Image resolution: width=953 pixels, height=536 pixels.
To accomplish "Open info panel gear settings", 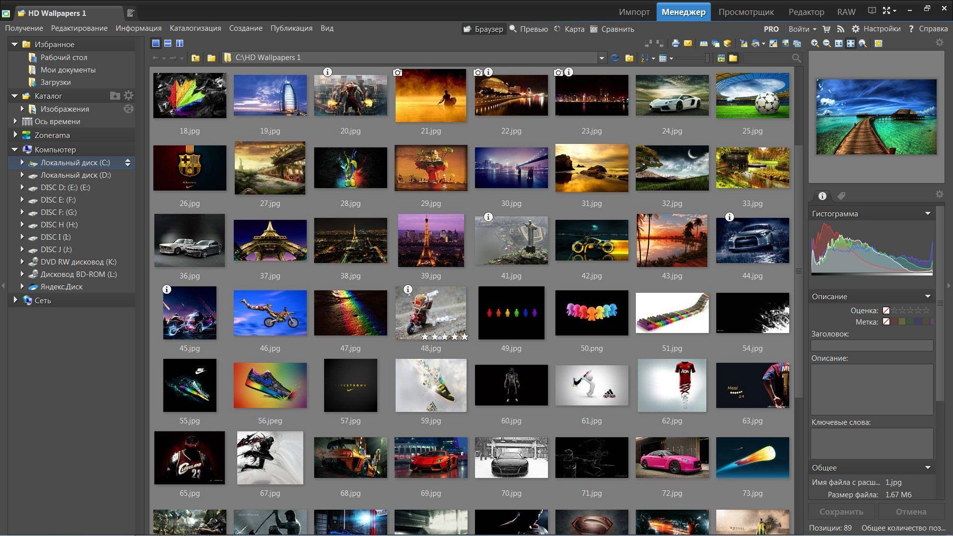I will (x=940, y=195).
